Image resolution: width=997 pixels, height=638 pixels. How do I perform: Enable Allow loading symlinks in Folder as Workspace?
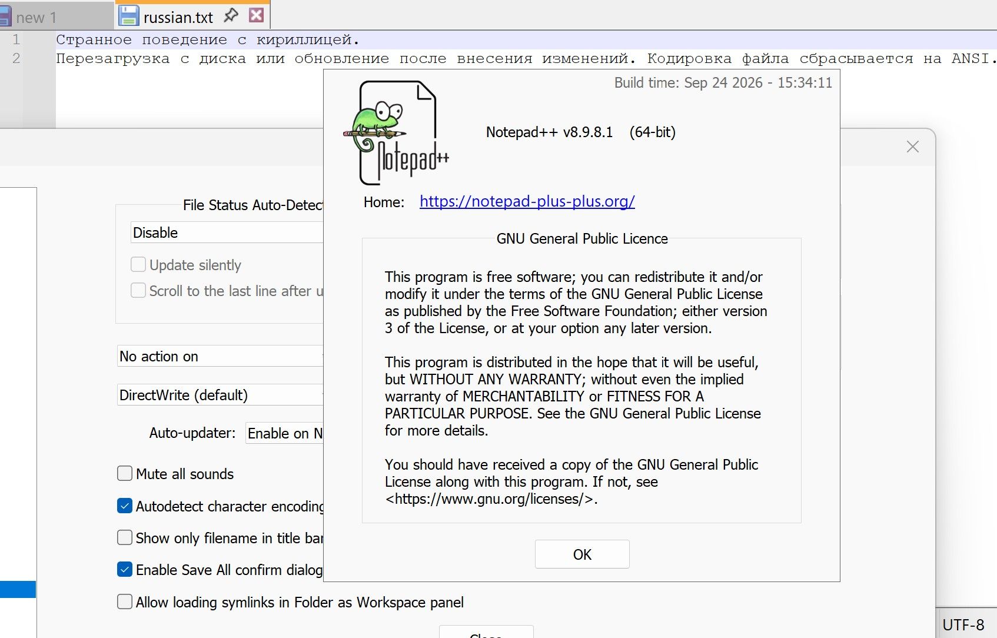point(125,602)
